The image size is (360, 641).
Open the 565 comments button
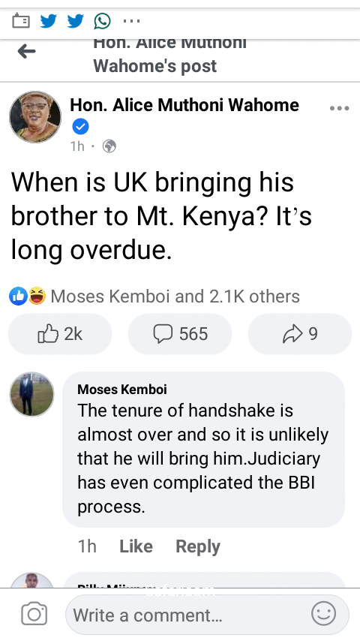(x=180, y=334)
